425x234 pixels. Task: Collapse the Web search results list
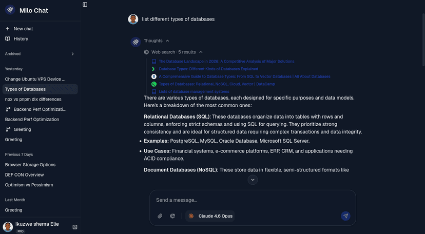tap(201, 52)
